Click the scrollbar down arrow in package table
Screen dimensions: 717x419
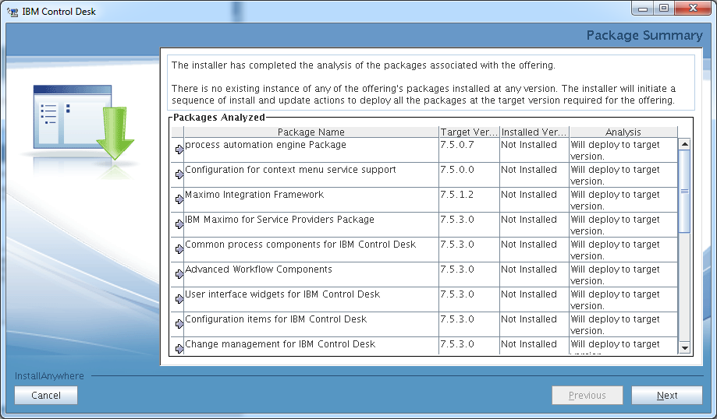(684, 348)
